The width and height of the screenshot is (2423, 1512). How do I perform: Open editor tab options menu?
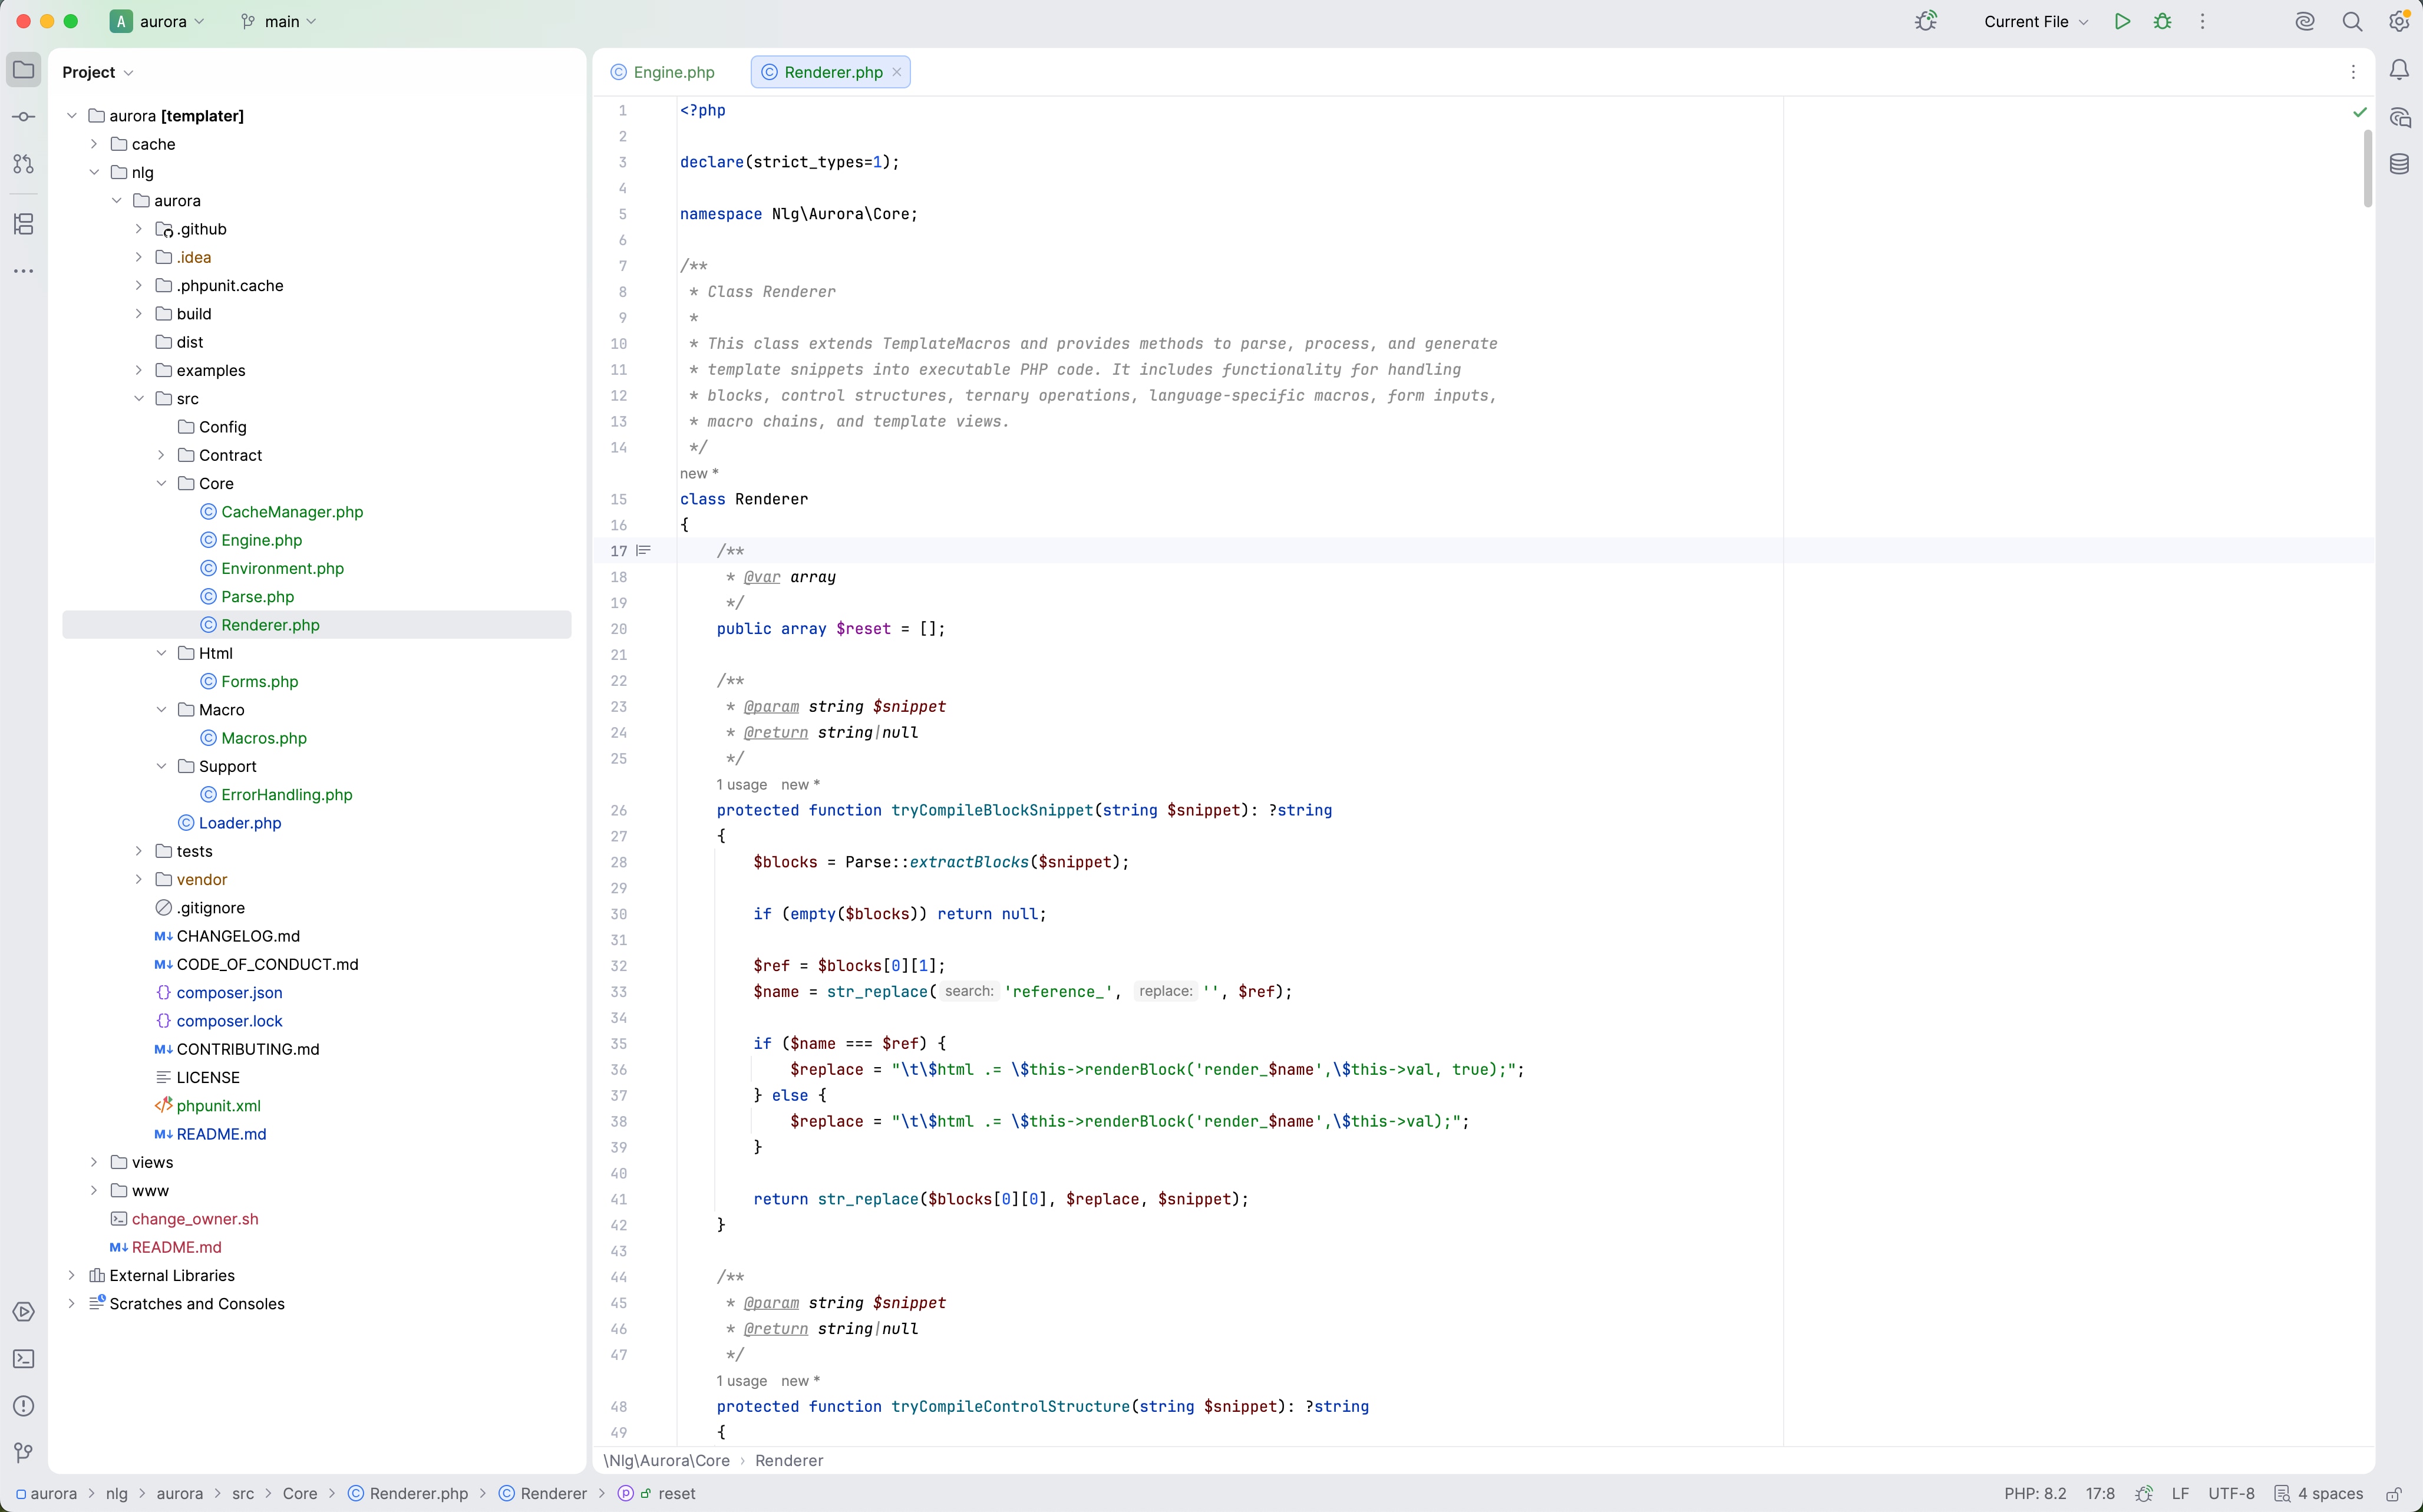point(2353,72)
